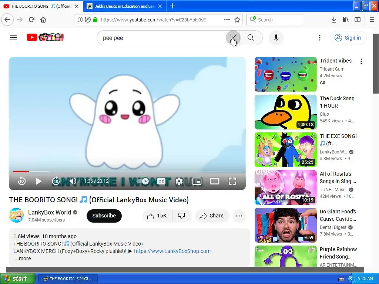This screenshot has width=379, height=284.
Task: Dislike the video
Action: point(182,216)
